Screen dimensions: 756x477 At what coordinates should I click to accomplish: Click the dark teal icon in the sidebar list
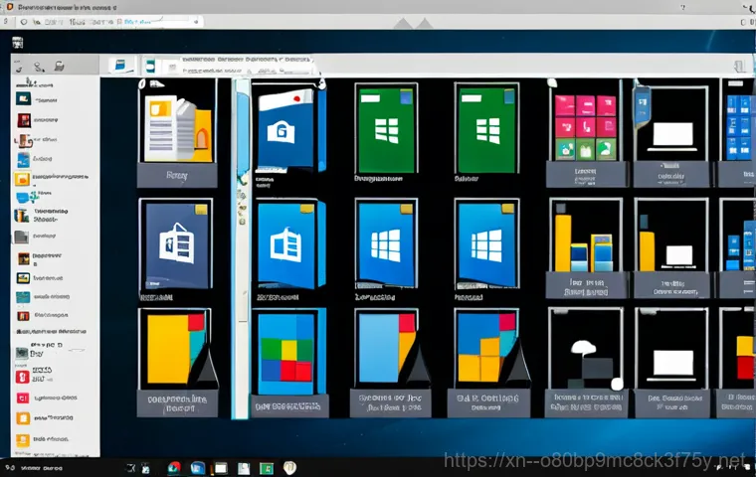[x=23, y=98]
